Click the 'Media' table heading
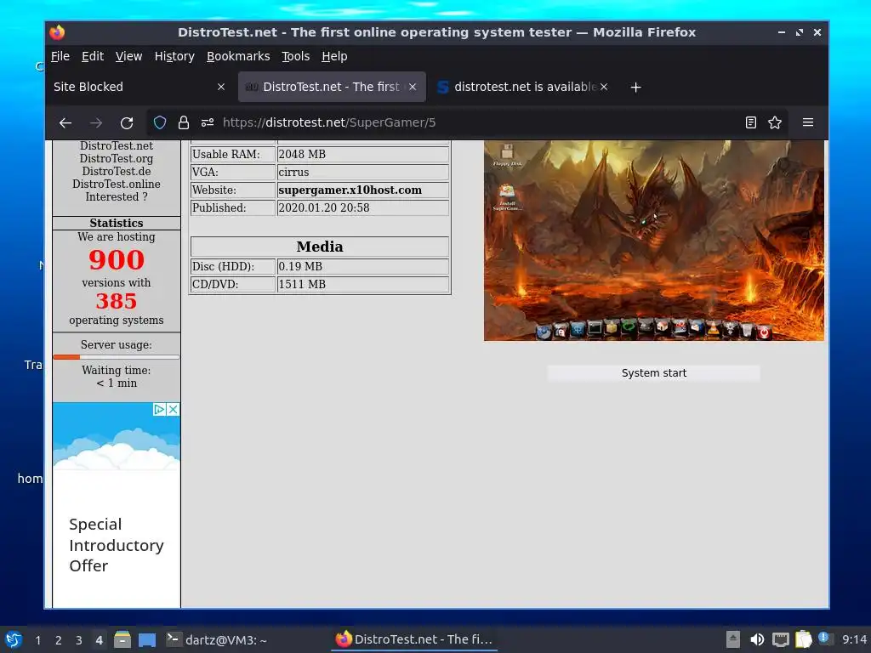The width and height of the screenshot is (871, 653). coord(320,247)
